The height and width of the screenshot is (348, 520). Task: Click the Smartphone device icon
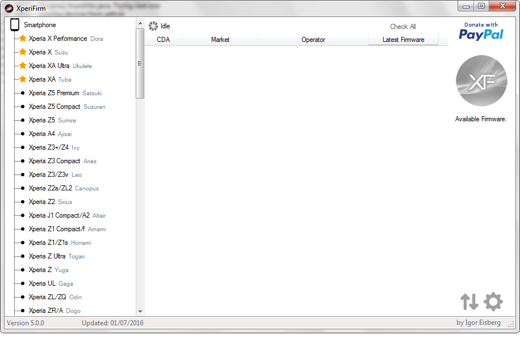[15, 25]
